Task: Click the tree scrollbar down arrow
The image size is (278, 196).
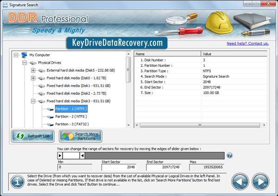Action: pyautogui.click(x=128, y=125)
